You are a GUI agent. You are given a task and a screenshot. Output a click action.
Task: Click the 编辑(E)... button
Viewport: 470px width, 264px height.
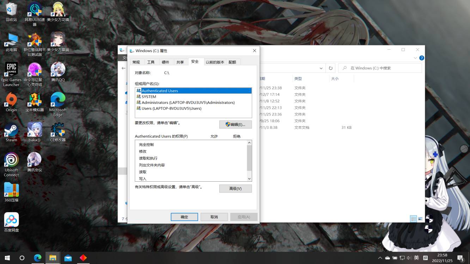pos(236,125)
